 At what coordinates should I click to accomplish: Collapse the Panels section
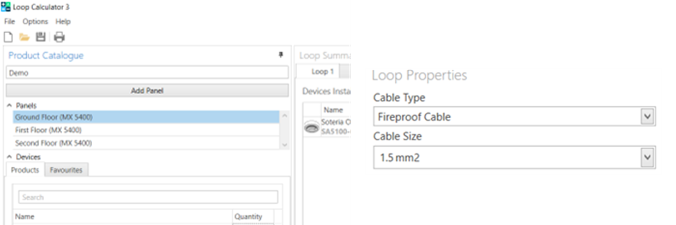(x=9, y=105)
